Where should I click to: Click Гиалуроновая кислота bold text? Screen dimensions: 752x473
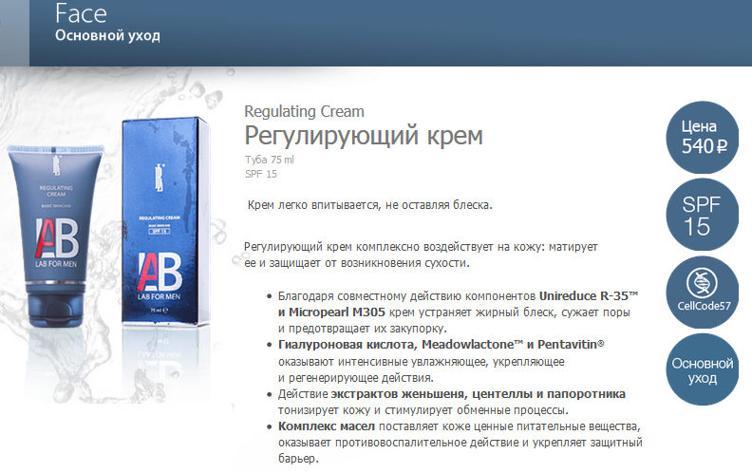[x=348, y=345]
